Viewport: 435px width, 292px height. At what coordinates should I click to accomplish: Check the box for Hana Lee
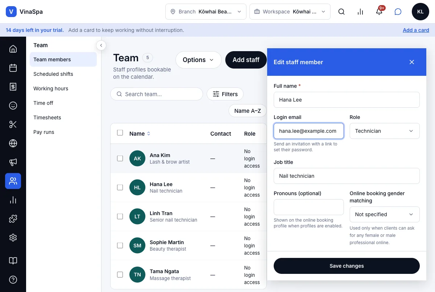click(120, 188)
